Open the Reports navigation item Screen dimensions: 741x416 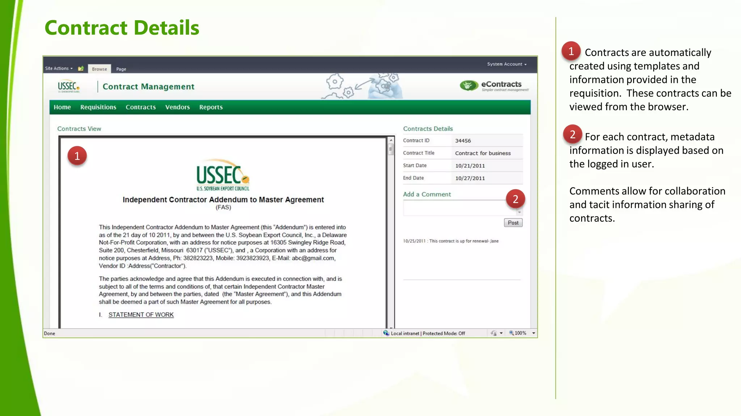[x=211, y=107]
